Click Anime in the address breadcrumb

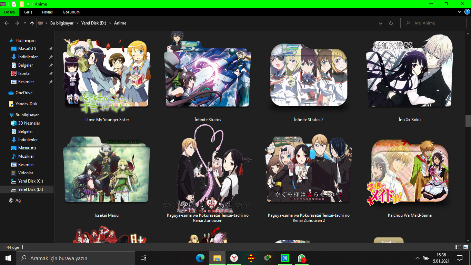tap(120, 23)
